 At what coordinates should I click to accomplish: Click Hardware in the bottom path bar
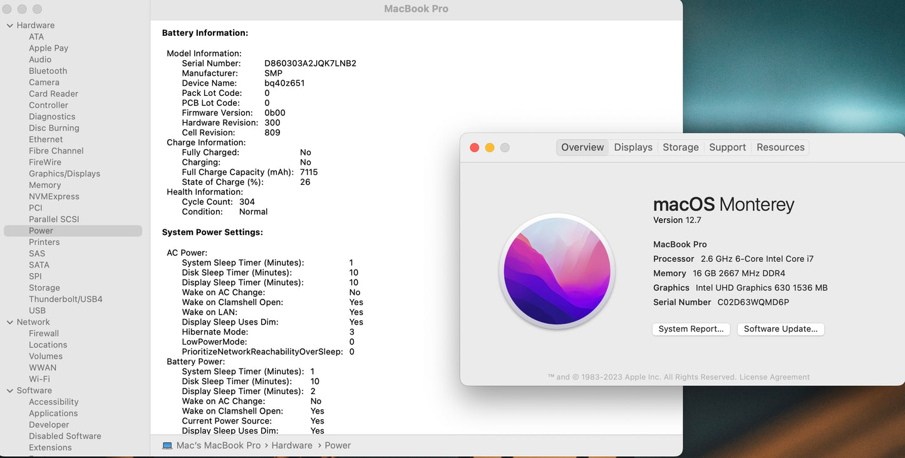[292, 445]
